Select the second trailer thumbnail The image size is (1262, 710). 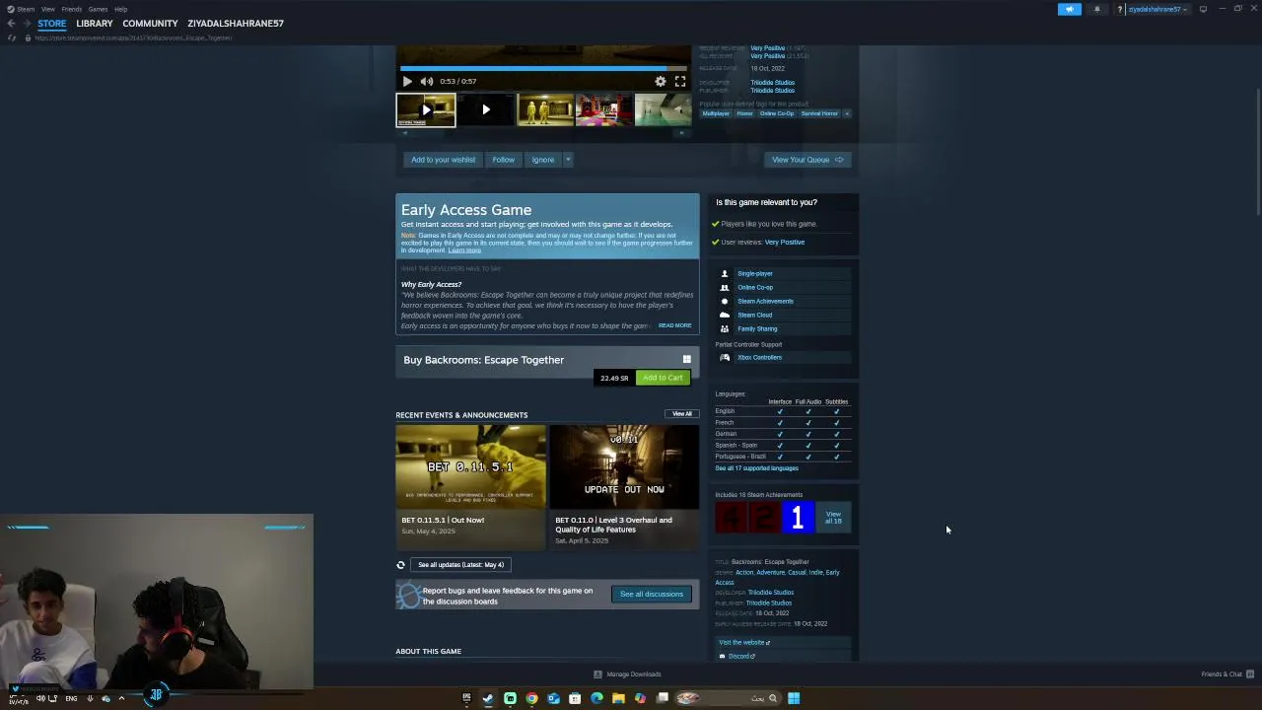[x=485, y=110]
